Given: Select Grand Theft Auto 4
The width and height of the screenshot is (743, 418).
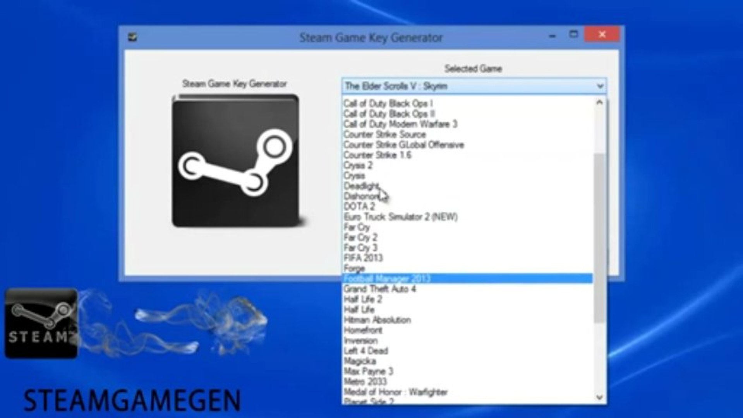Looking at the screenshot, I should coord(380,289).
